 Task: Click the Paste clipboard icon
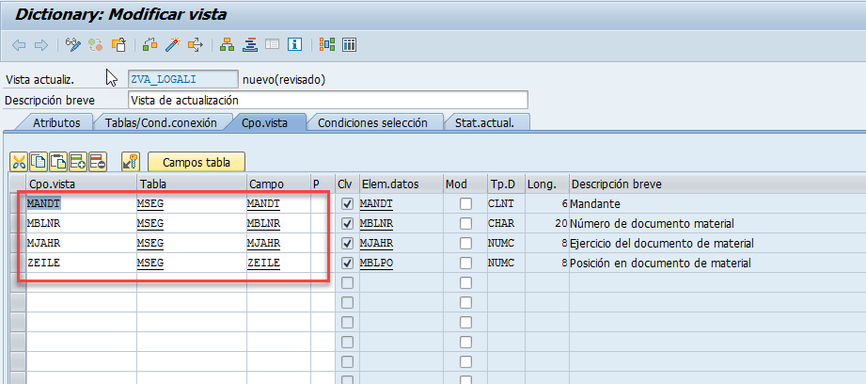(58, 162)
